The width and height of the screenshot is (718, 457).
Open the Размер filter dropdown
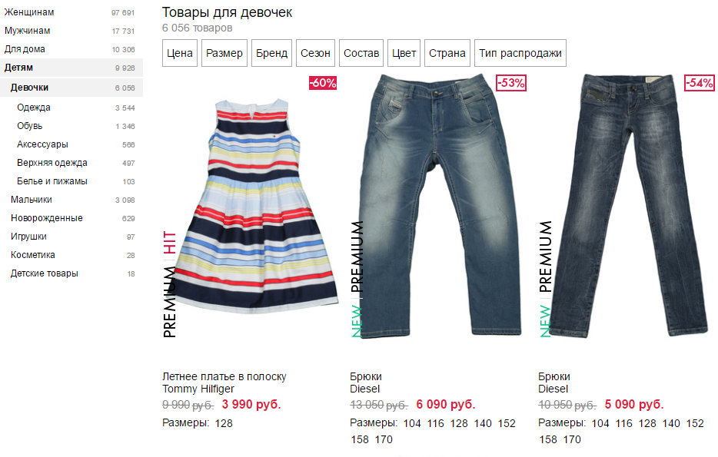click(224, 53)
